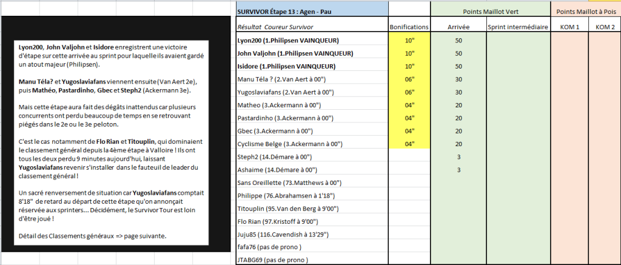Select the 'Bonifications' column header
621x265 pixels.
tap(409, 27)
